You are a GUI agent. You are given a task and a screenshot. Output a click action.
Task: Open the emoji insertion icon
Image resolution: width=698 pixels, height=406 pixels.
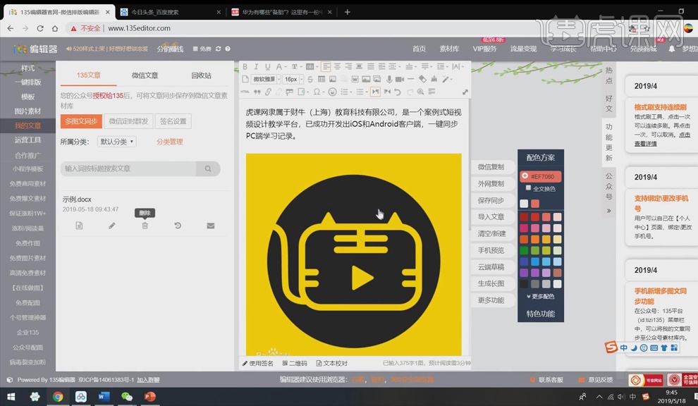coord(333,92)
